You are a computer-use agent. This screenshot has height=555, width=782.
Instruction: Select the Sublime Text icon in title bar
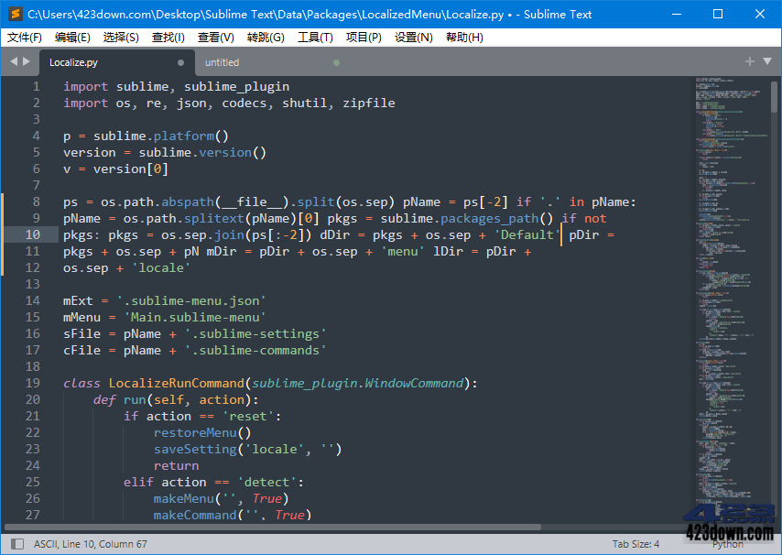[x=12, y=14]
